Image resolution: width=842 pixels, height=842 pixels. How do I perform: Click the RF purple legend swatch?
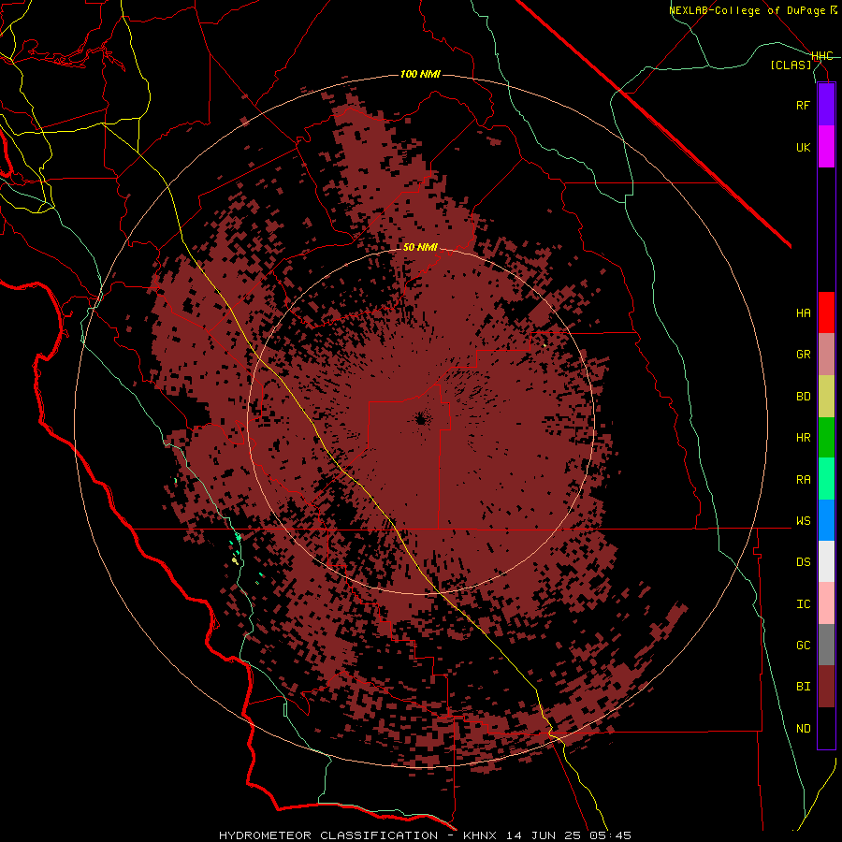pos(826,105)
